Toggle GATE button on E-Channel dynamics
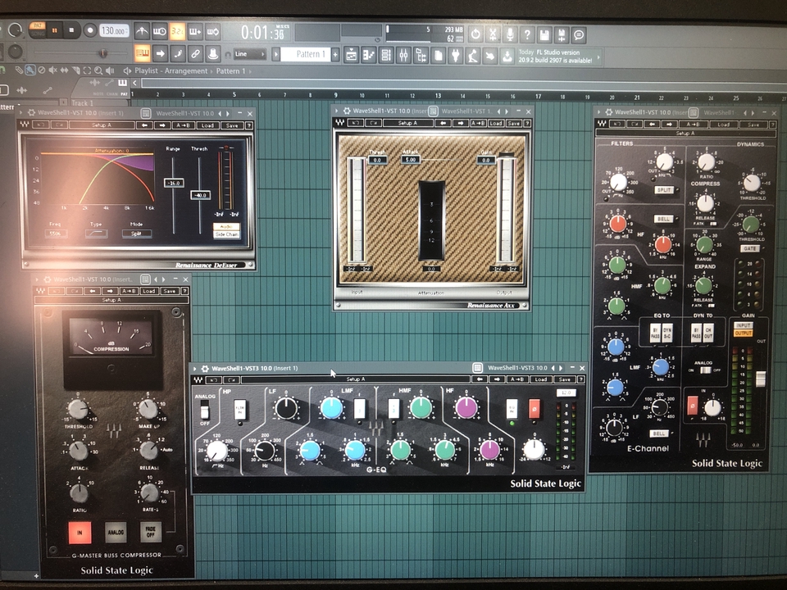 coord(750,249)
